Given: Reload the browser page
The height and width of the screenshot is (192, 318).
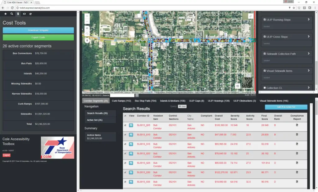Looking at the screenshot, I should tap(12, 8).
